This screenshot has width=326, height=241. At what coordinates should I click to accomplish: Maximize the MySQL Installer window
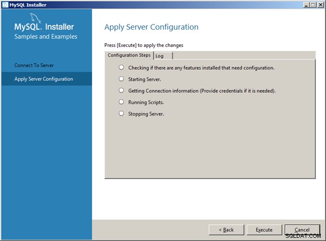[x=313, y=5]
